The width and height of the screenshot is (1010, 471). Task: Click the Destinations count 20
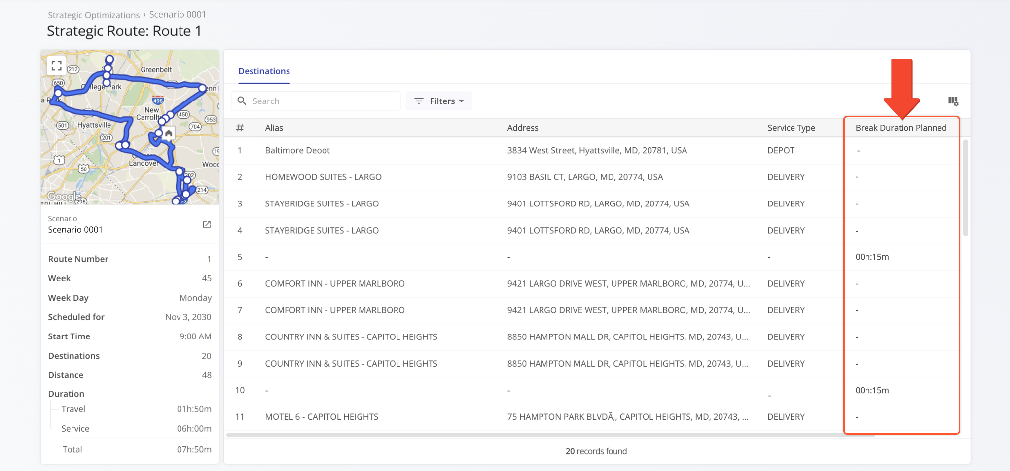click(x=206, y=356)
